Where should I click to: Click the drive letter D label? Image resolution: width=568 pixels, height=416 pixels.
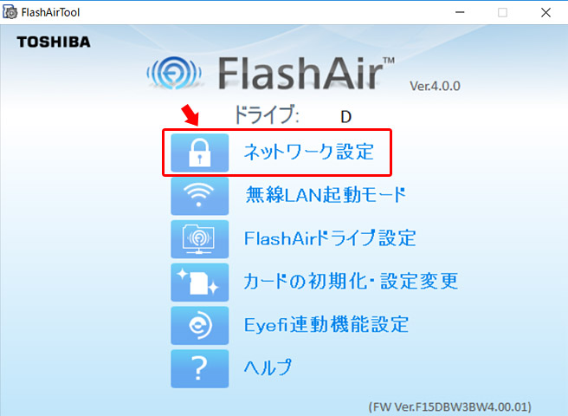346,117
